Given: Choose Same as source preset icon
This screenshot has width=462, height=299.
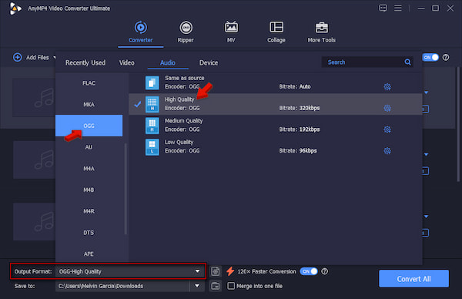Looking at the screenshot, I should pyautogui.click(x=152, y=82).
